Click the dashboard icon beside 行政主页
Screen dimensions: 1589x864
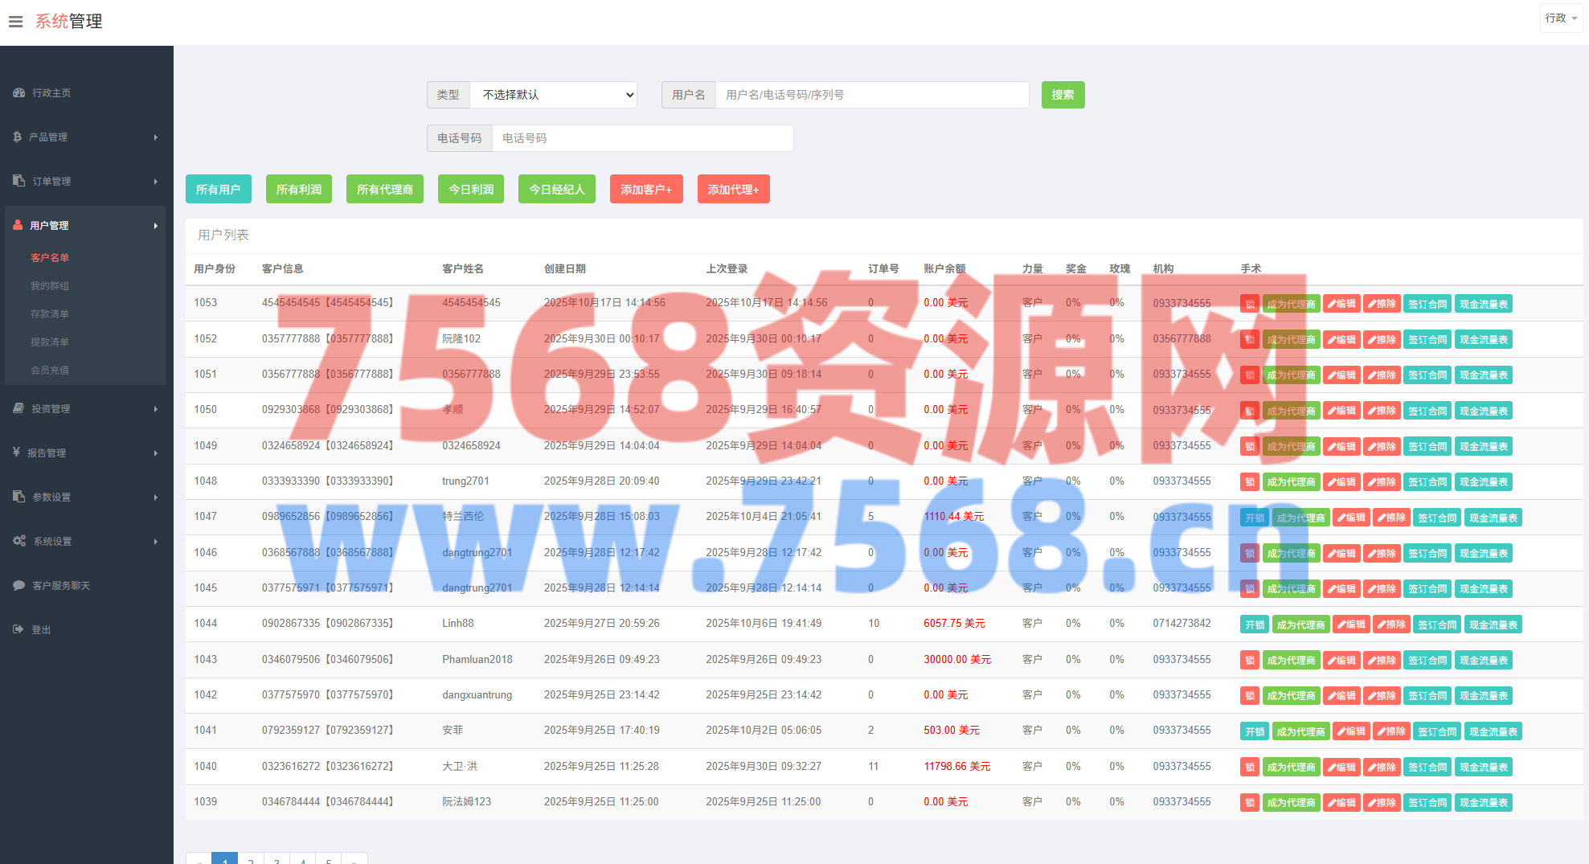point(18,92)
